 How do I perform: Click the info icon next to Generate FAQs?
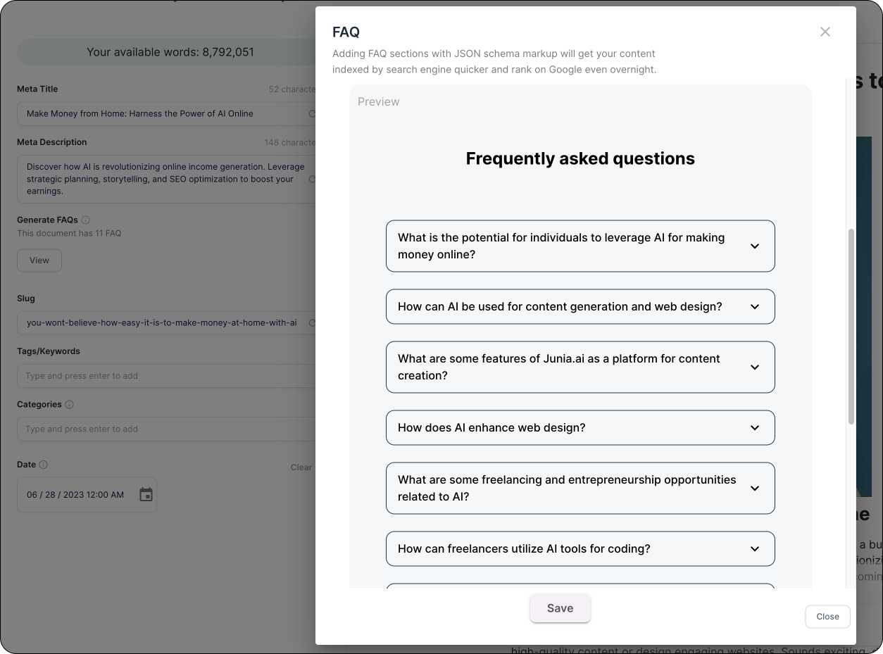click(x=84, y=220)
